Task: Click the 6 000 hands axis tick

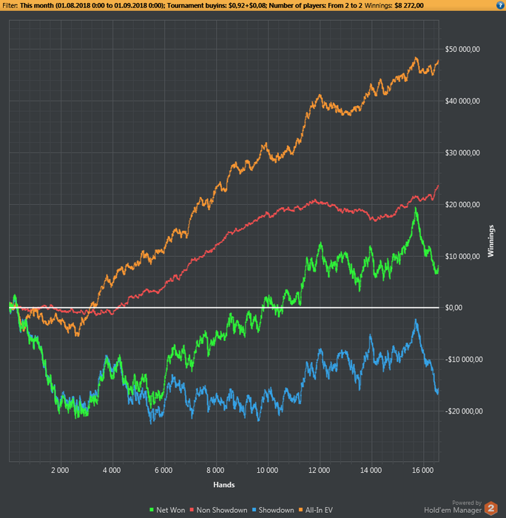Action: [163, 470]
